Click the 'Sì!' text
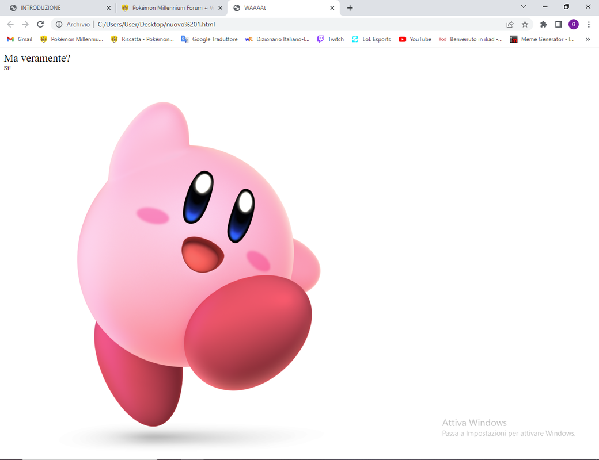This screenshot has width=599, height=460. (7, 68)
